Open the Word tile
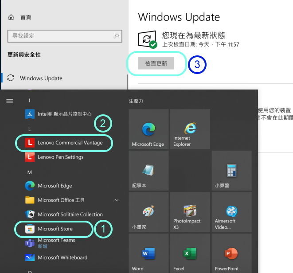The width and height of the screenshot is (293, 273). point(148,253)
